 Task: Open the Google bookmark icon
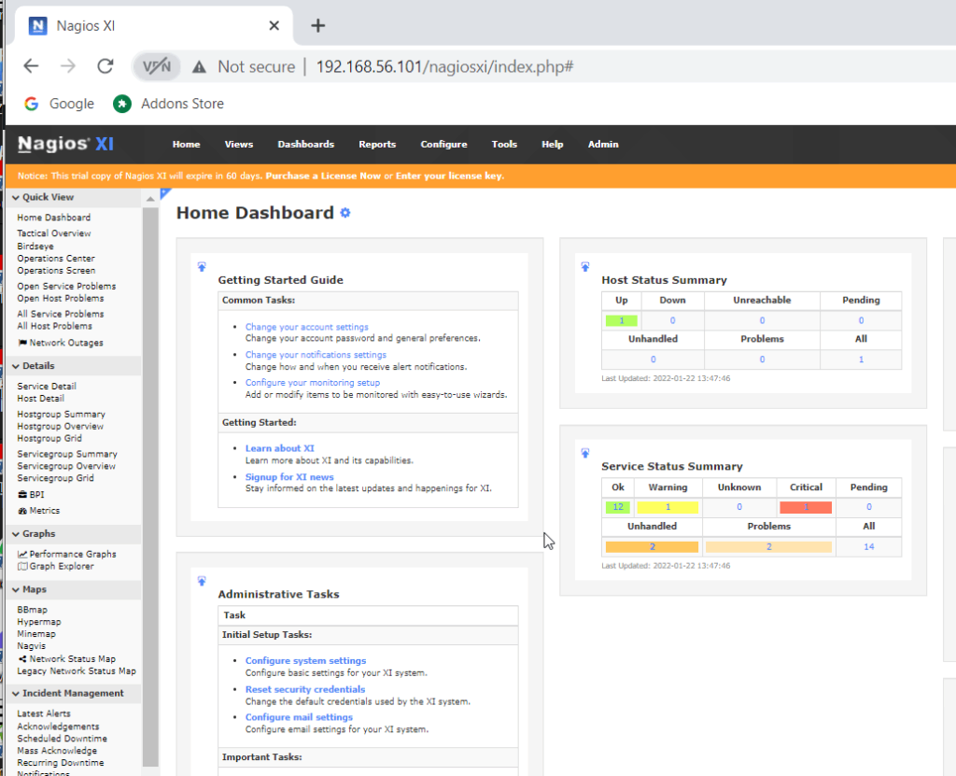(x=31, y=104)
